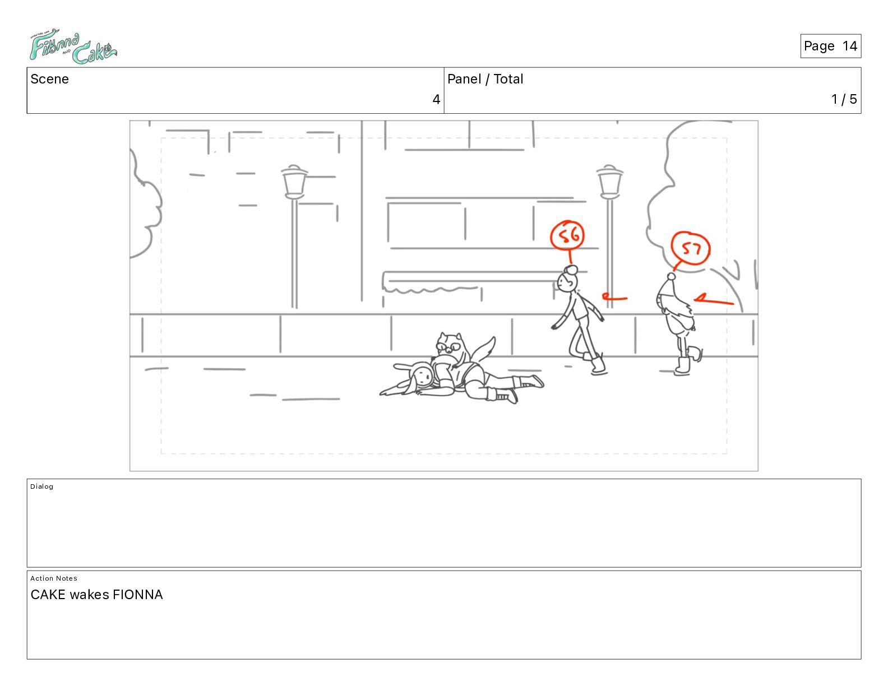Select the Panel / Total 1/5 field
This screenshot has width=888, height=686.
(x=653, y=90)
